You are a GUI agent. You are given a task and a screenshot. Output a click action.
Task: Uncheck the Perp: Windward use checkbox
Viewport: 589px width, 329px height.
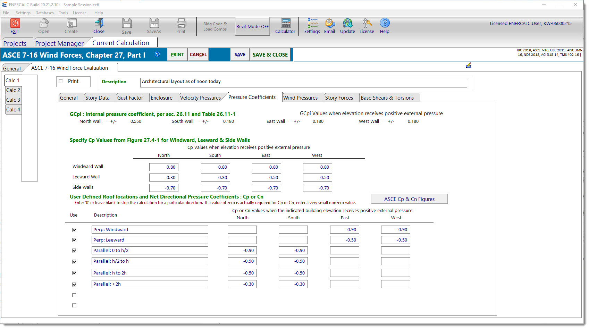(x=74, y=230)
